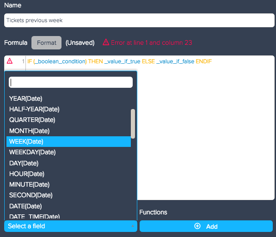
Task: Click the error warning icon beside Error at line 1
Action: [x=106, y=42]
